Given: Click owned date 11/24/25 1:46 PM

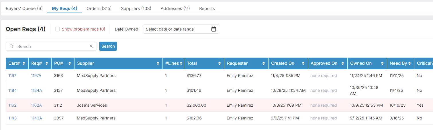Looking at the screenshot, I should pyautogui.click(x=366, y=76).
